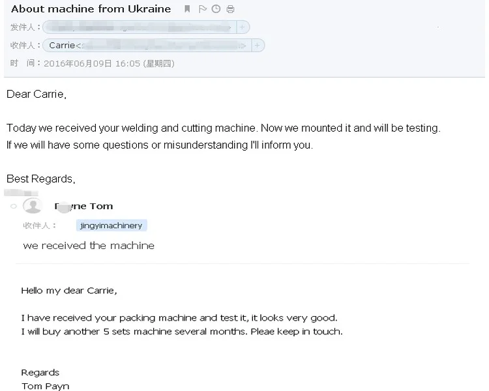Image resolution: width=489 pixels, height=391 pixels.
Task: Click the 'Dear Carrie,' greeting line
Action: pyautogui.click(x=37, y=94)
